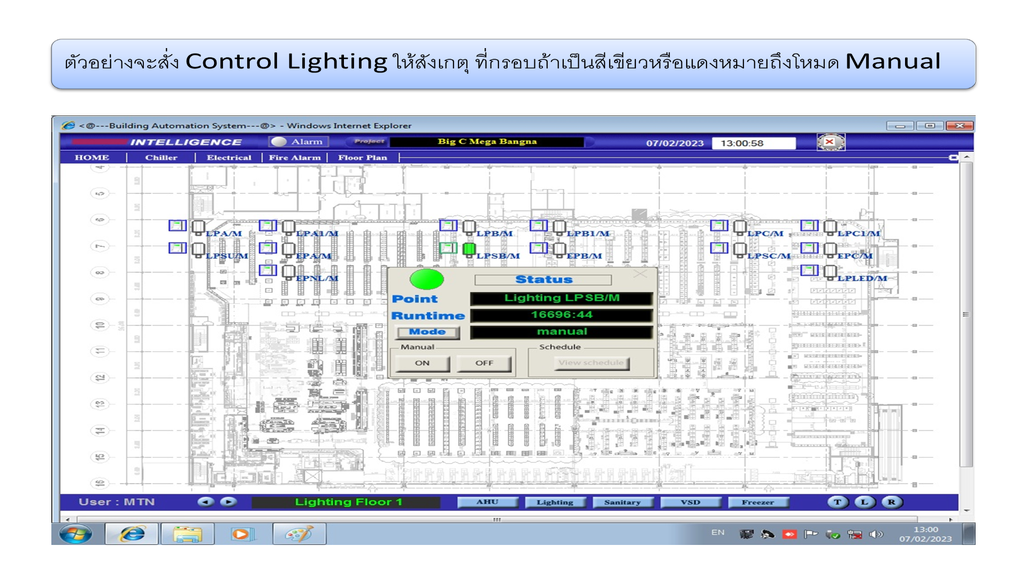The width and height of the screenshot is (1027, 577).
Task: Click the green status indicator light
Action: [426, 279]
